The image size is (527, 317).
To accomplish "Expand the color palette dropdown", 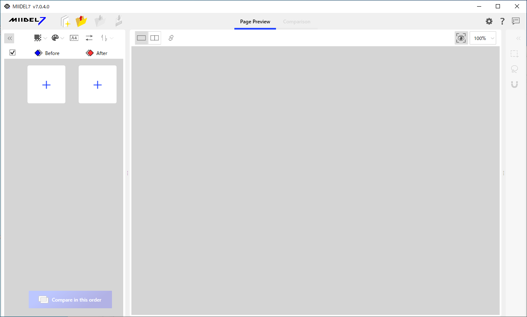I will pos(57,38).
